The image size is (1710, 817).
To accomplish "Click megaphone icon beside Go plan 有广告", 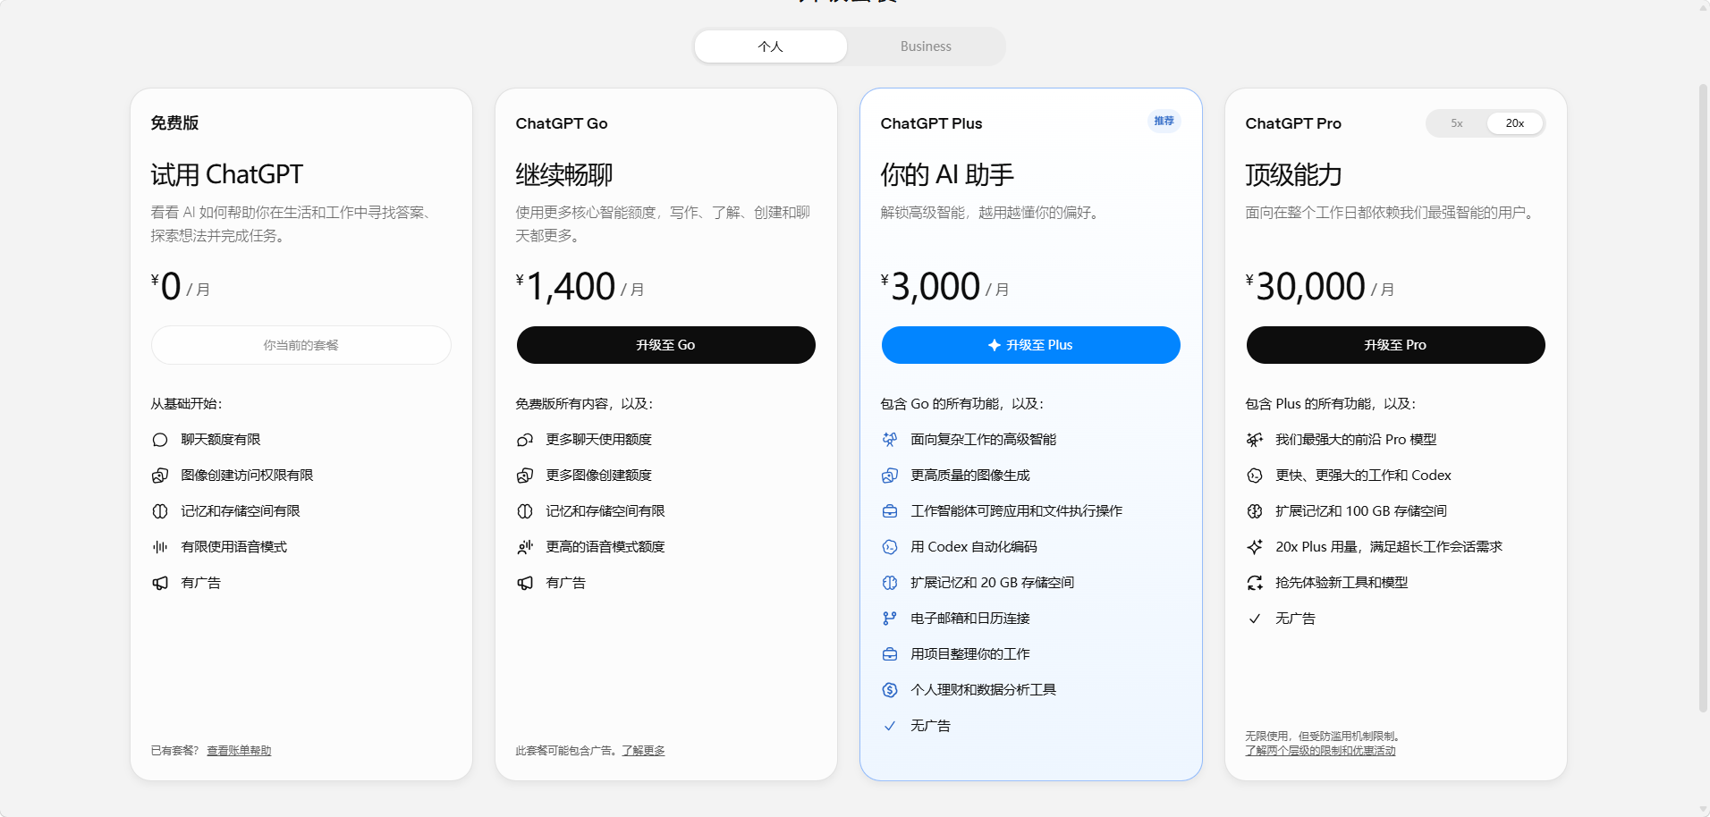I will [525, 583].
